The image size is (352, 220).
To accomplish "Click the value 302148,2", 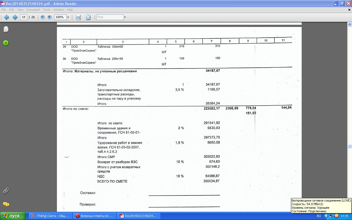I will [x=213, y=166].
